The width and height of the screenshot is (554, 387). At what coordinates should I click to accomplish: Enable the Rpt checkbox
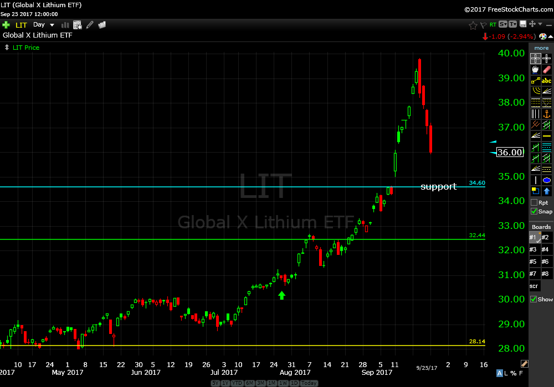pos(534,203)
